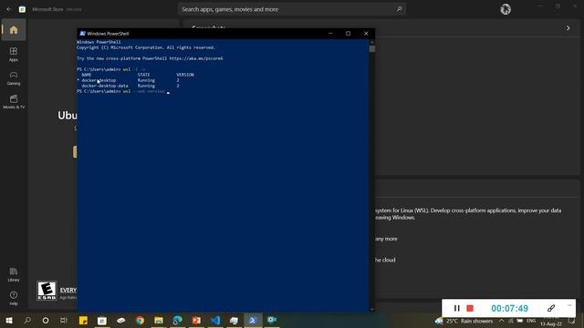Open Sticky Notes from the taskbar
Image resolution: width=584 pixels, height=328 pixels.
point(83,320)
